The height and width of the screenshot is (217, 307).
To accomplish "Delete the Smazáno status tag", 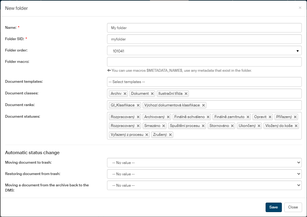I will [163, 126].
